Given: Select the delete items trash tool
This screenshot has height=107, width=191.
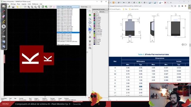Looking at the screenshot, I should click(90, 41).
